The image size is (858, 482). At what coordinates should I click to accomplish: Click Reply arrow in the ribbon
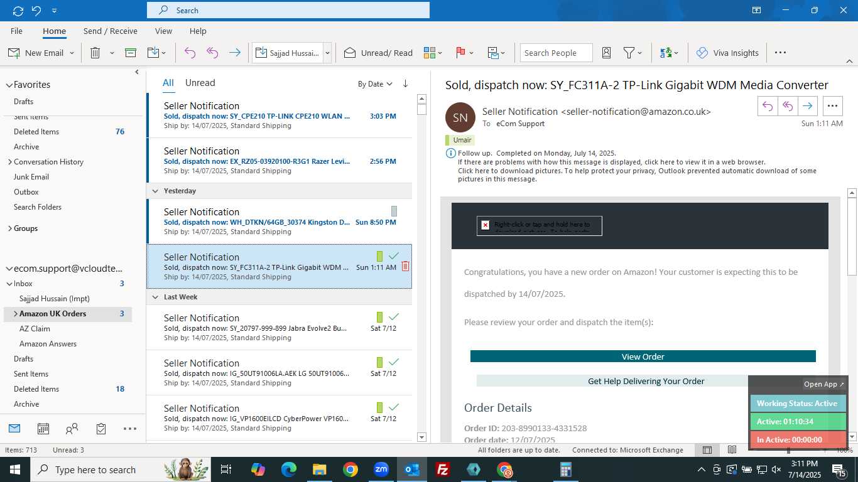click(190, 53)
